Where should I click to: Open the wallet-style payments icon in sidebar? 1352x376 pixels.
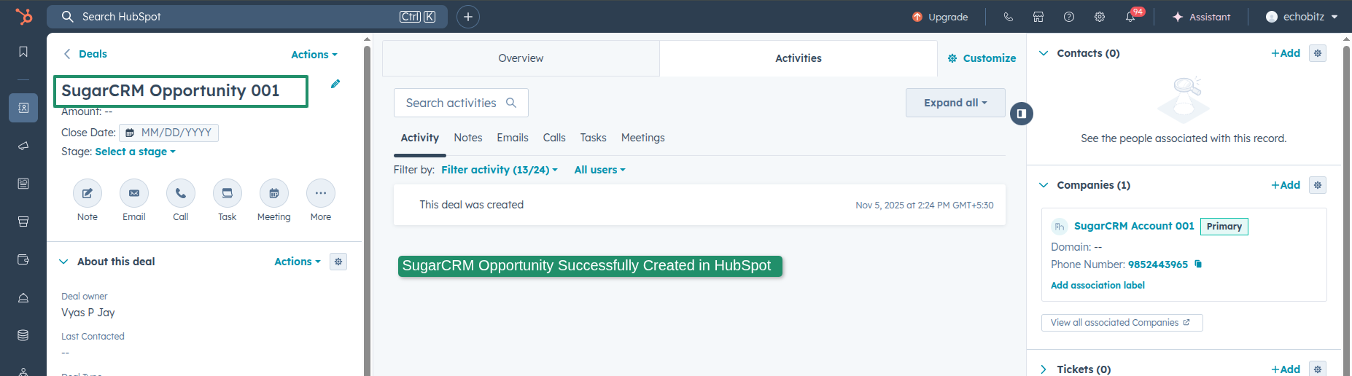point(23,259)
